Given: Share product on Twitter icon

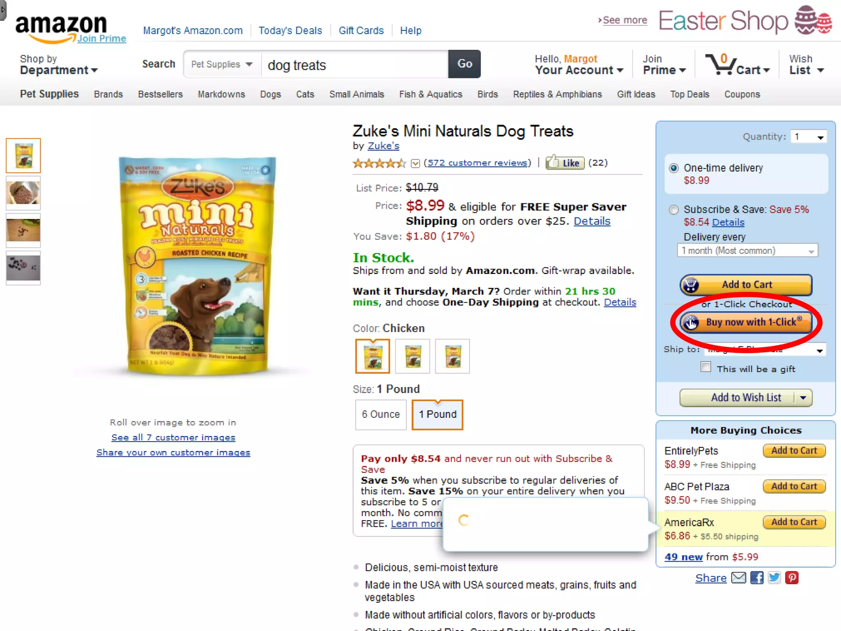Looking at the screenshot, I should click(774, 578).
